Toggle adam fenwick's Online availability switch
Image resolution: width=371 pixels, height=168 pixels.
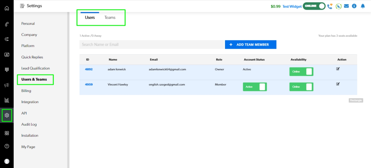click(x=301, y=72)
